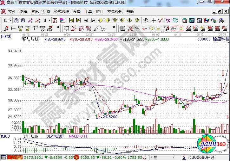The height and width of the screenshot is (161, 230).
Task: Open the 交易委托 menu
Action: (115, 12)
